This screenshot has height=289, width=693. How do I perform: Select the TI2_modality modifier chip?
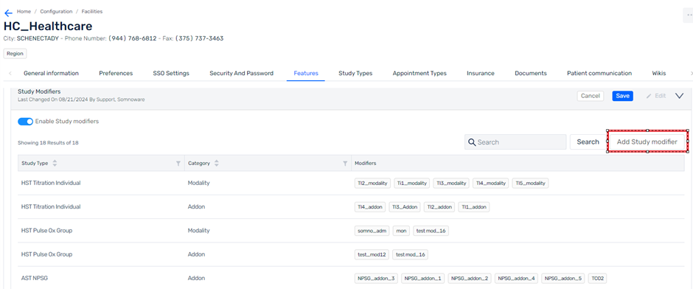tap(372, 183)
